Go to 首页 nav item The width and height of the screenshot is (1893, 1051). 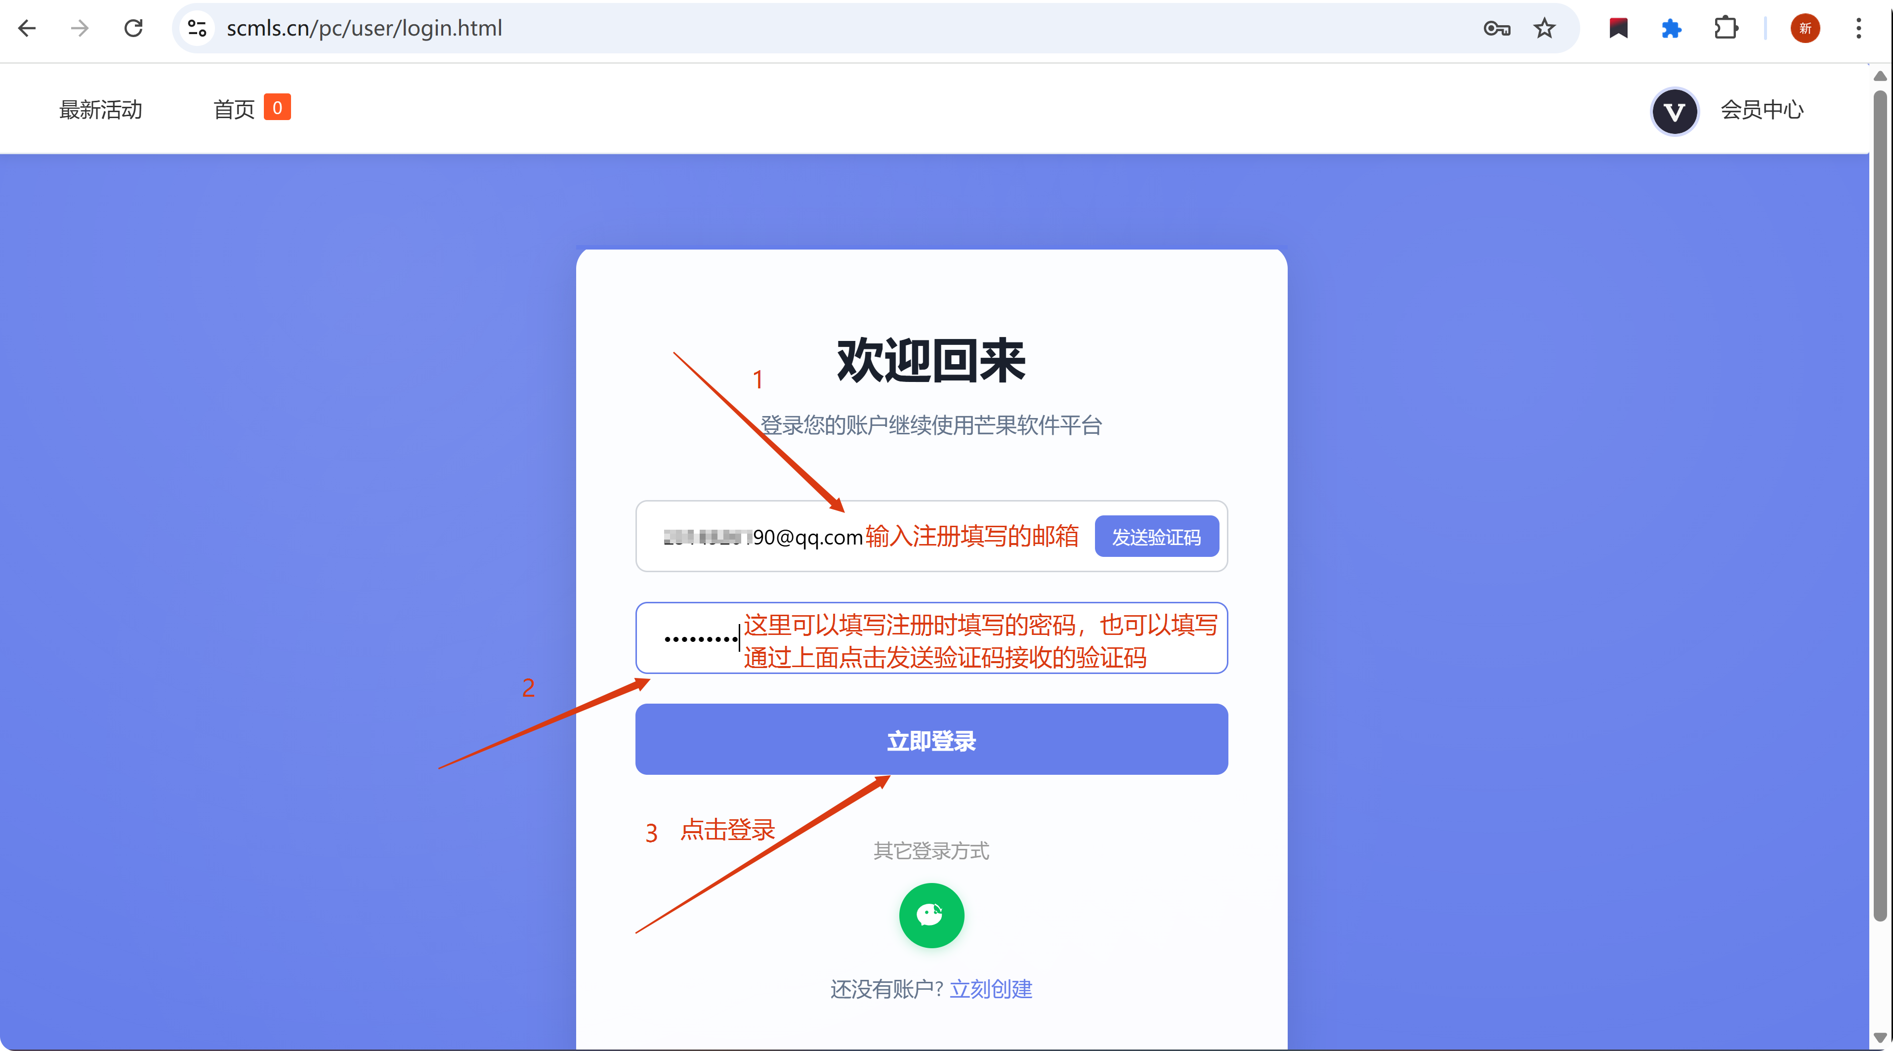(234, 110)
